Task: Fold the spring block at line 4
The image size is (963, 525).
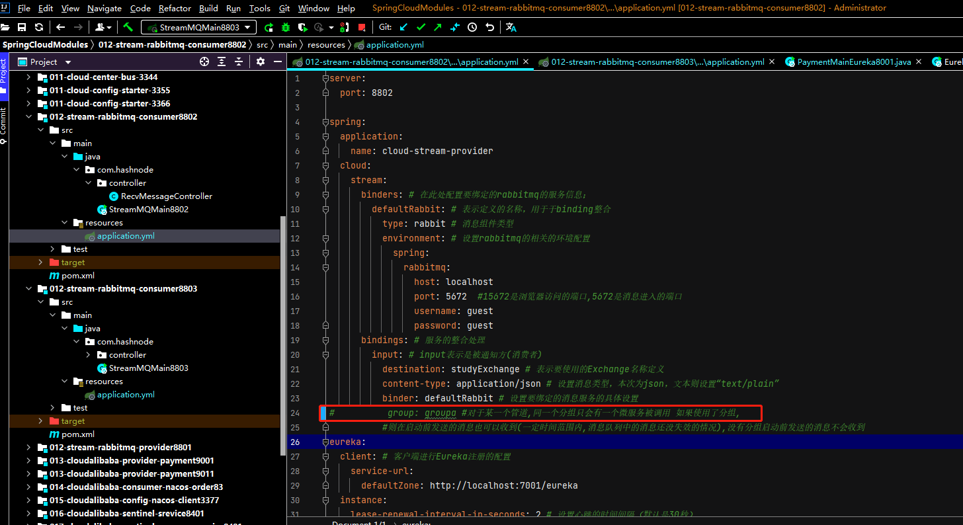Action: tap(325, 122)
